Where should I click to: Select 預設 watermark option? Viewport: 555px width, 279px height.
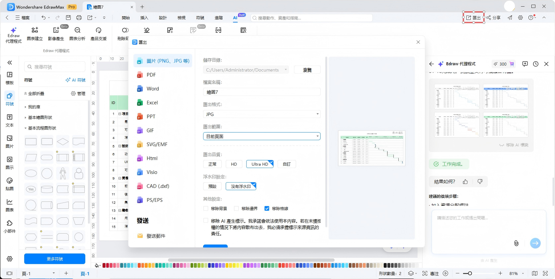(x=212, y=186)
